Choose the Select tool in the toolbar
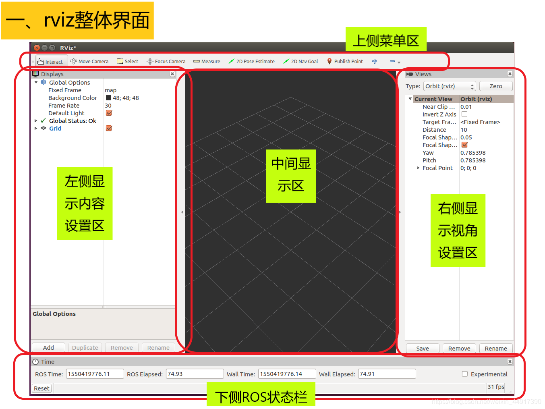The height and width of the screenshot is (409, 545). coord(127,61)
